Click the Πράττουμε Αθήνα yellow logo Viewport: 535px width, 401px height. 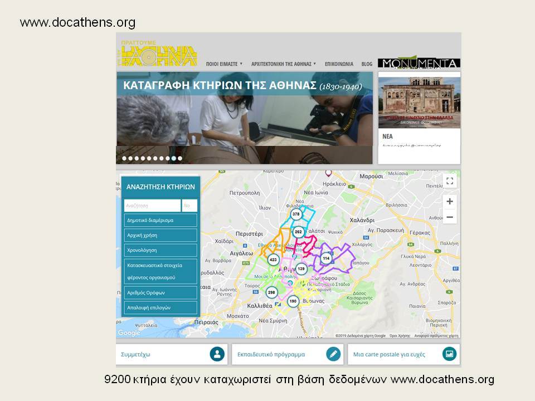pos(159,53)
